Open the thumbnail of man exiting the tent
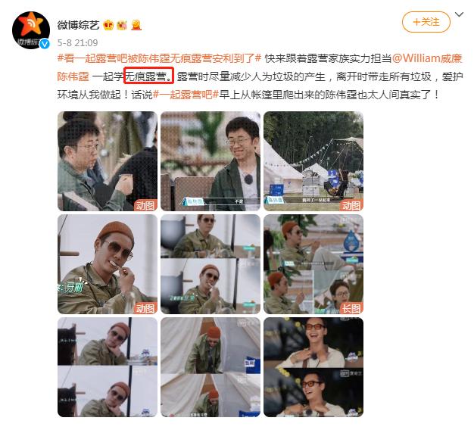The image size is (474, 427). point(210,367)
